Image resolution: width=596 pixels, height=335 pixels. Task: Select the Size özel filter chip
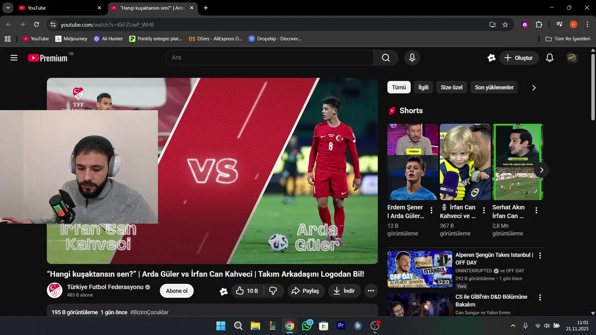452,87
